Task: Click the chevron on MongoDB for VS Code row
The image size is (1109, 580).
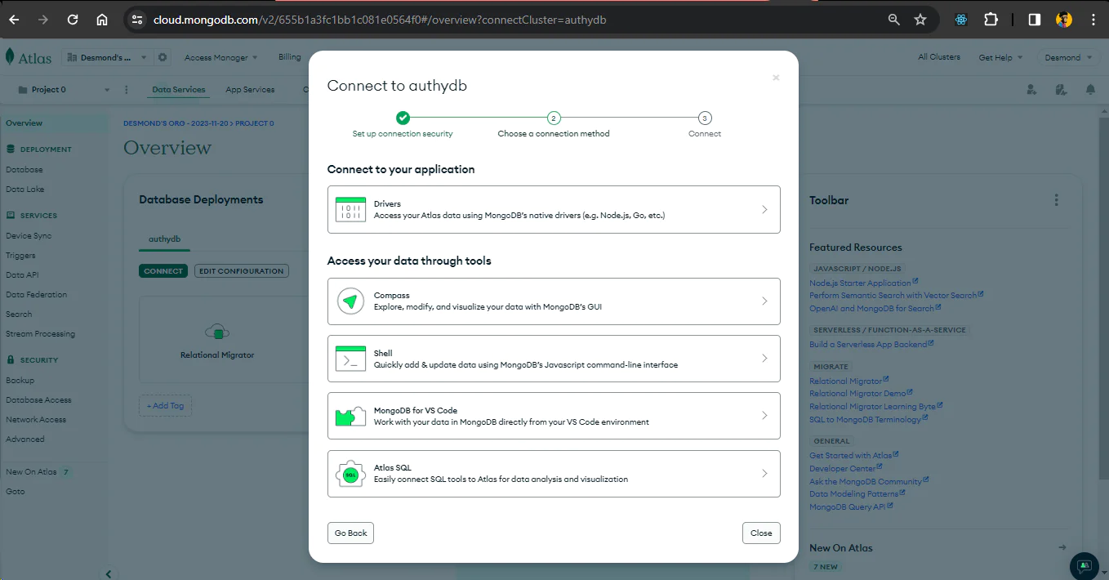Action: tap(764, 416)
